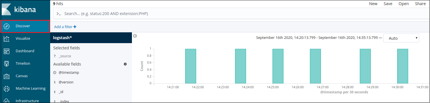Select the @timestamp available field
The image size is (430, 103).
click(x=69, y=72)
